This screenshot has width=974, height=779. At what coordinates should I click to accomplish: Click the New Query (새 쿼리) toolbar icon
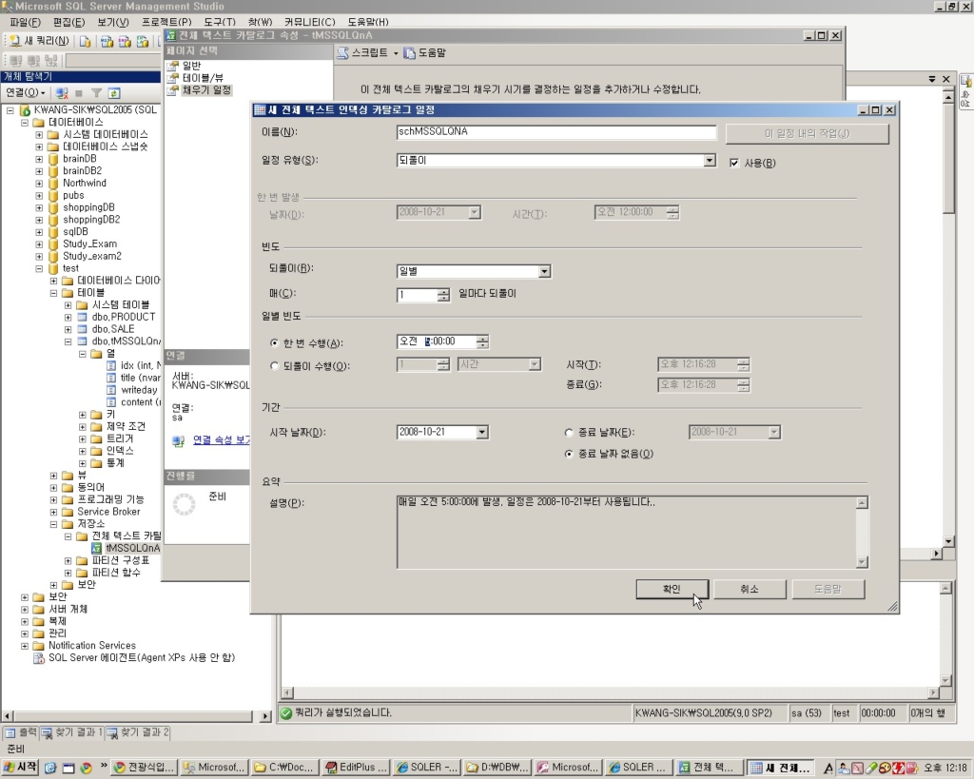click(x=15, y=41)
